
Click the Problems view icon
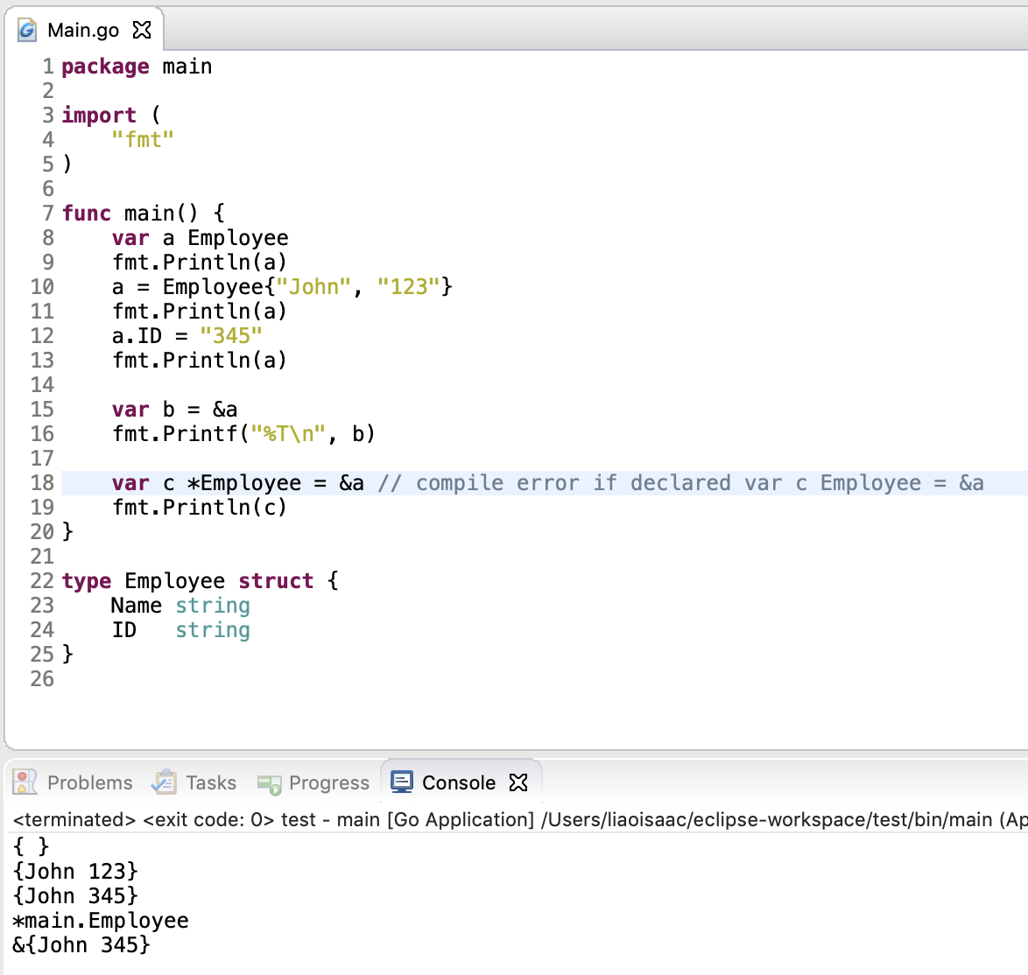point(25,782)
